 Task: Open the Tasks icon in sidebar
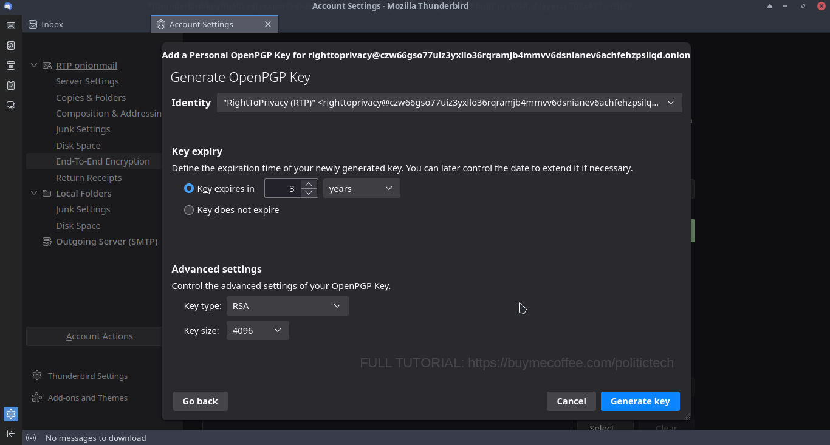10,86
